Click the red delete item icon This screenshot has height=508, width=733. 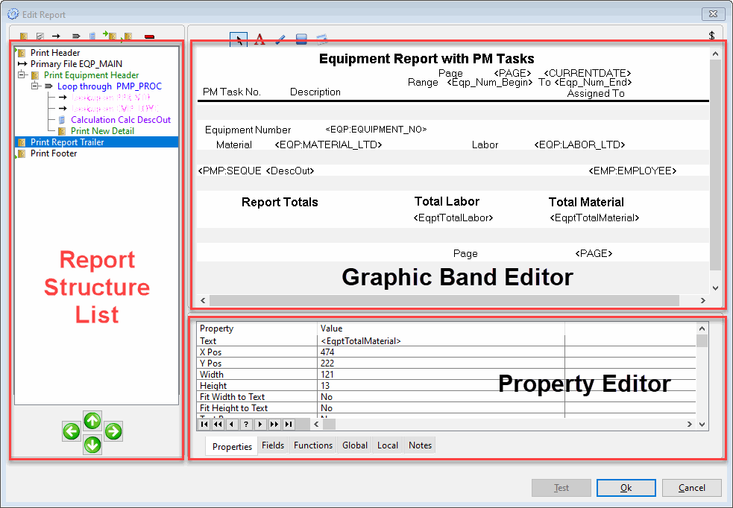[150, 36]
